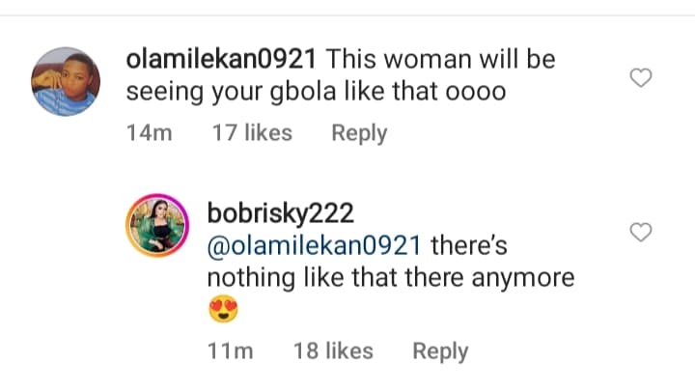View the 17 likes list
The image size is (695, 392).
(x=251, y=132)
